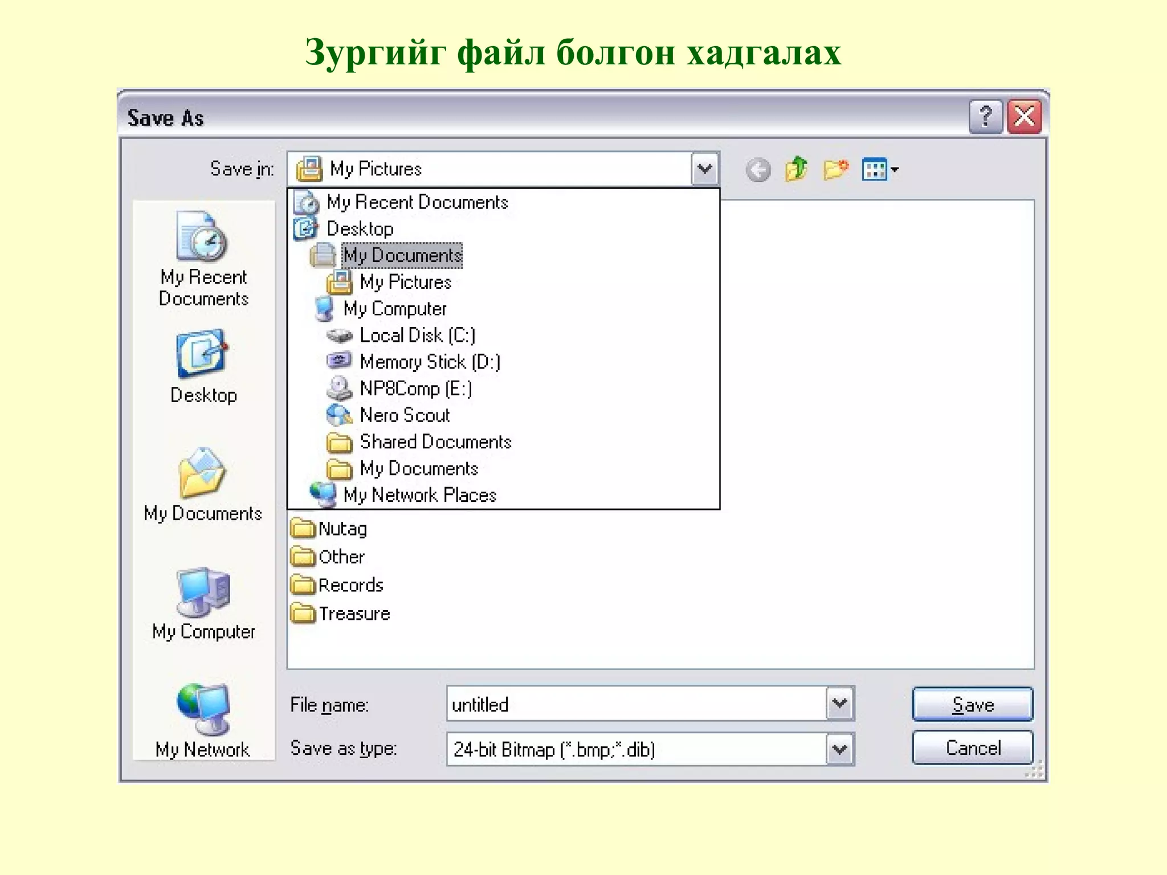The width and height of the screenshot is (1167, 875).
Task: Open My Computer in the places bar
Action: 203,604
